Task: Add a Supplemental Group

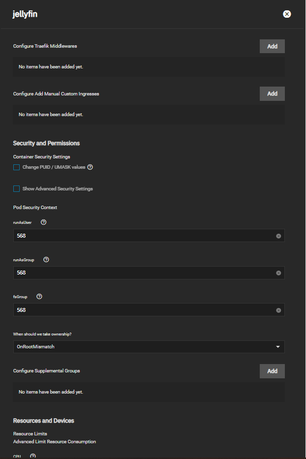Action: pyautogui.click(x=272, y=371)
